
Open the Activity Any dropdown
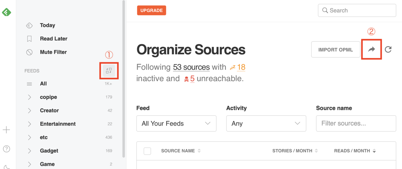pos(266,124)
